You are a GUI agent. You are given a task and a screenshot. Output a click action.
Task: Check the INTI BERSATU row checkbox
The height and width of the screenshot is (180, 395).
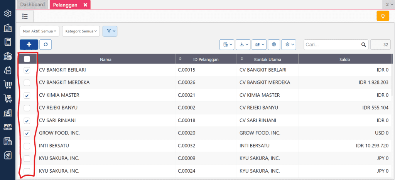(27, 146)
